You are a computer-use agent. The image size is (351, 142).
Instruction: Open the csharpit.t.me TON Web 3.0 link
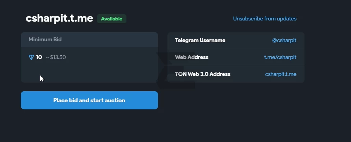point(281,74)
